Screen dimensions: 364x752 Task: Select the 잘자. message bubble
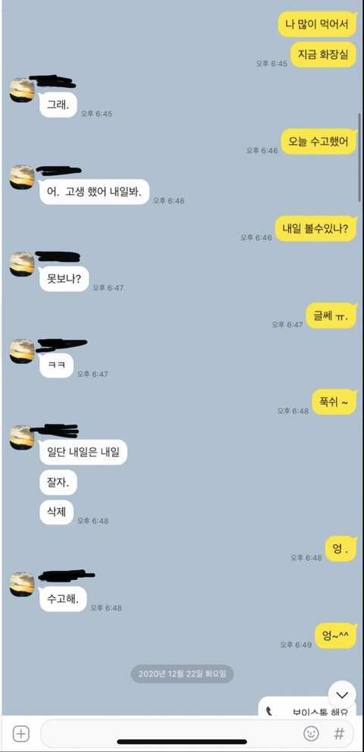tap(58, 482)
